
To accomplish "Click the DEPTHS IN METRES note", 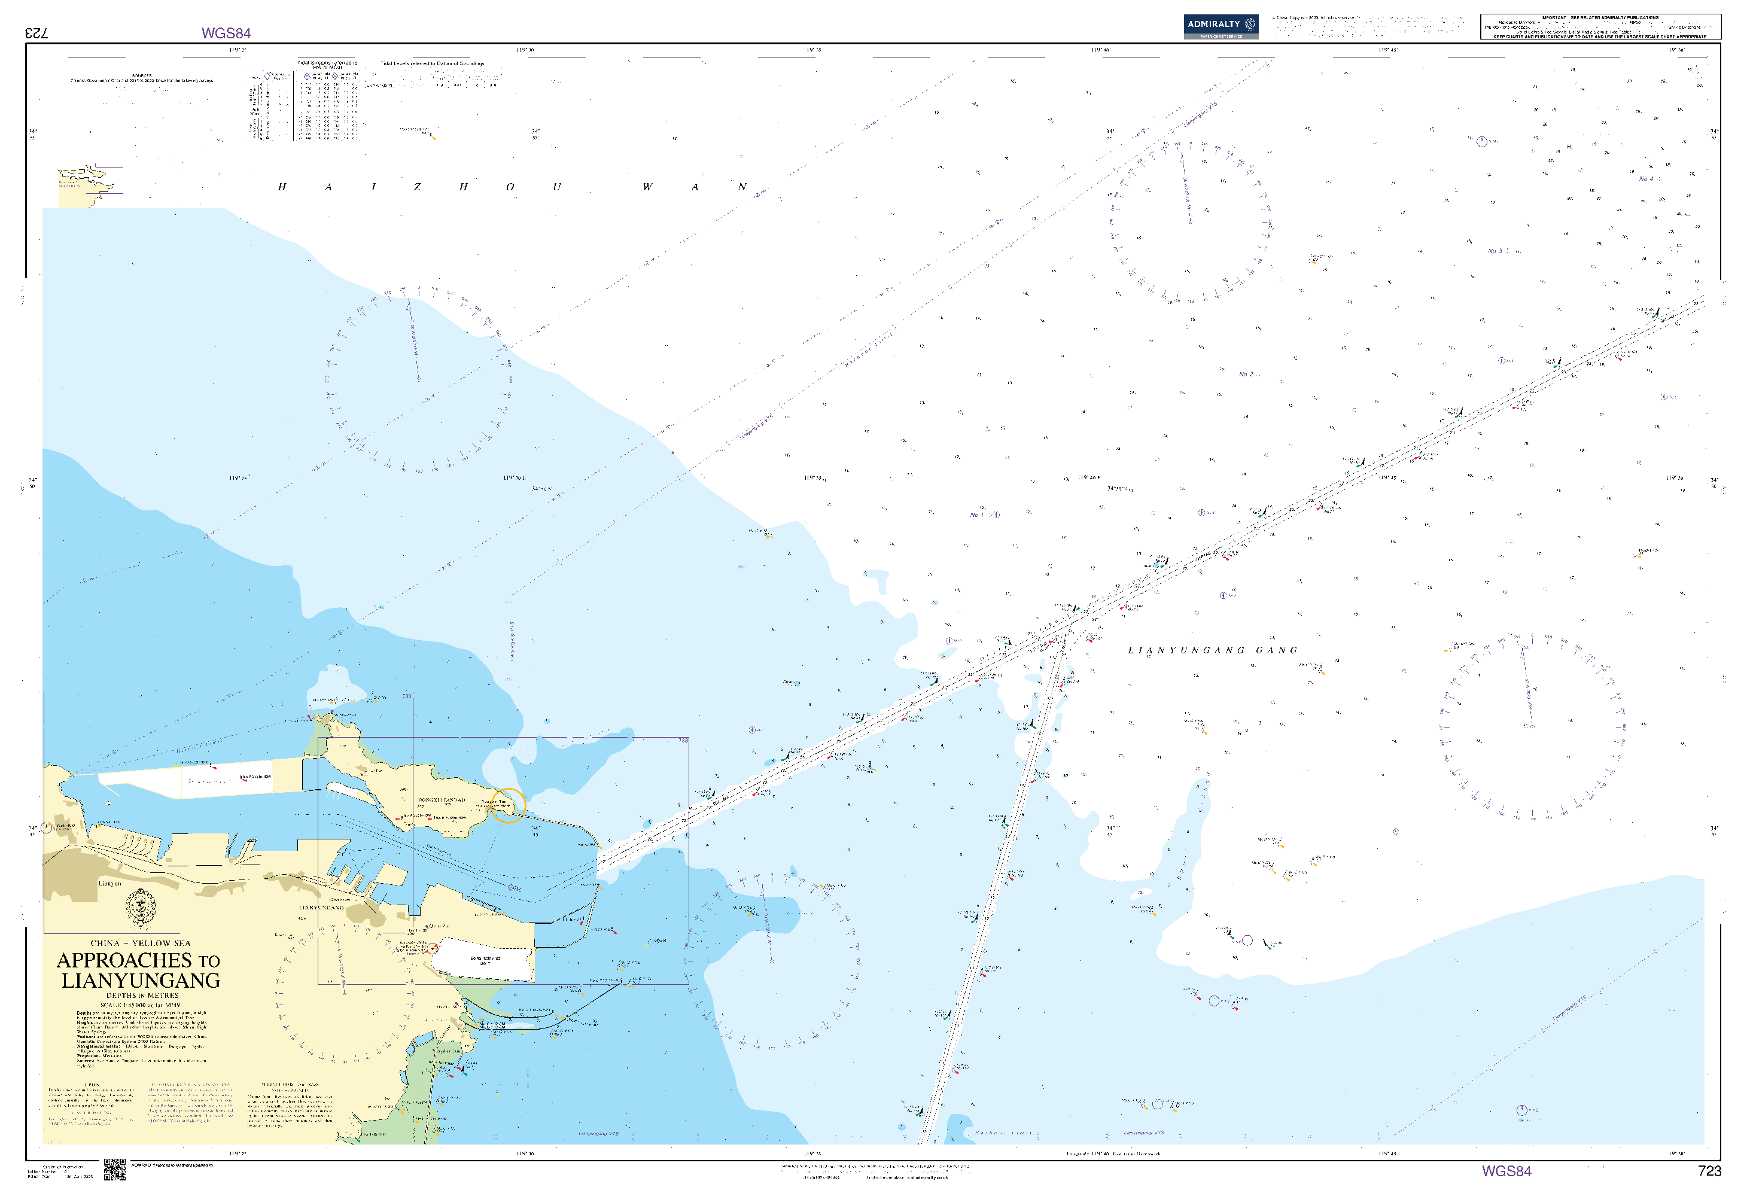I will click(142, 996).
